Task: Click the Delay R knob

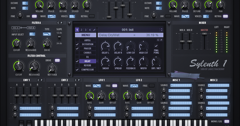Action: pyautogui.click(x=118, y=46)
